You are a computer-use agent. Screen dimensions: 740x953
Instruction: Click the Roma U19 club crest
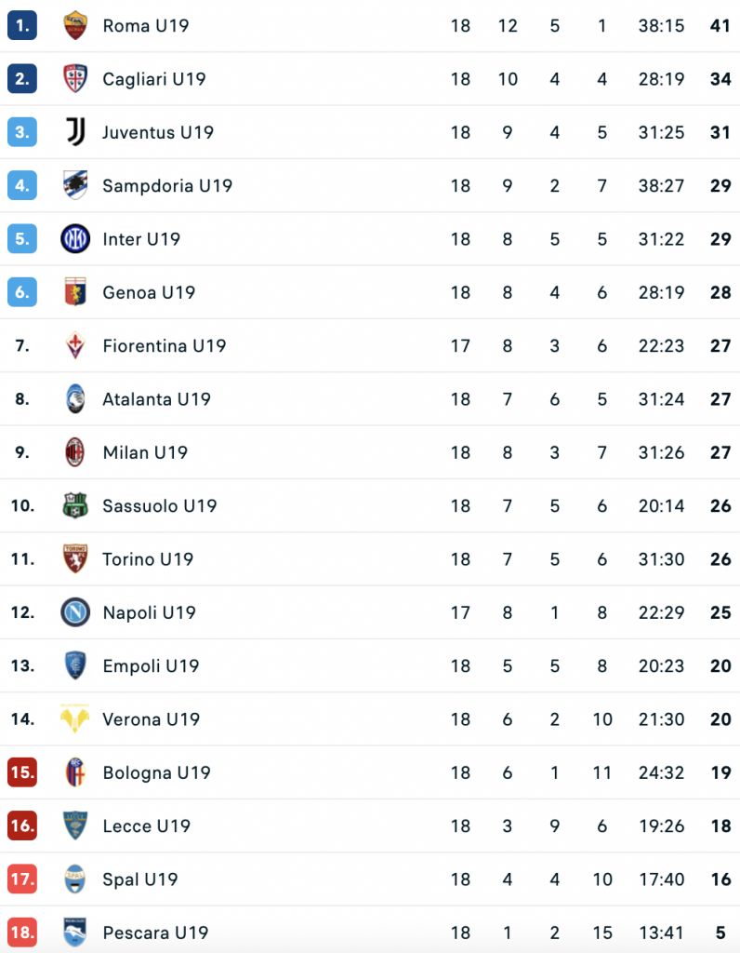75,26
